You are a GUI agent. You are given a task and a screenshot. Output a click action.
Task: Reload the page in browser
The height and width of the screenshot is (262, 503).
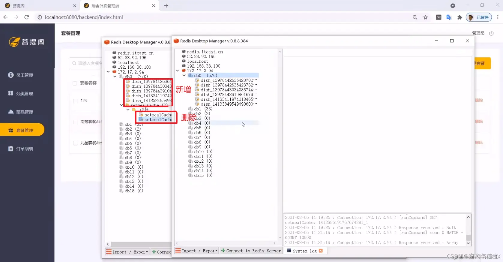[x=27, y=17]
